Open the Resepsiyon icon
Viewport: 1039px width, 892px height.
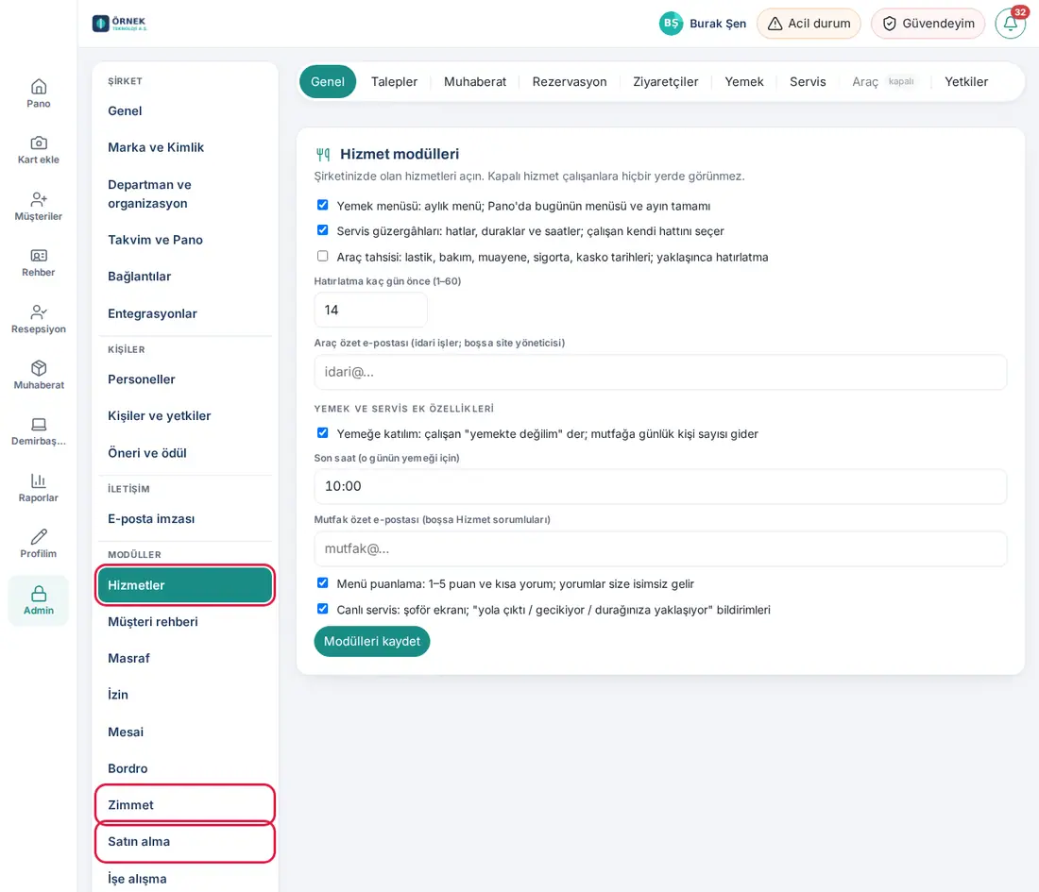[39, 311]
